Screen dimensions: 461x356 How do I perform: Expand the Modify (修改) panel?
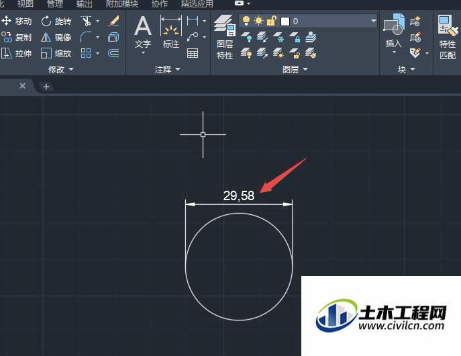click(61, 69)
